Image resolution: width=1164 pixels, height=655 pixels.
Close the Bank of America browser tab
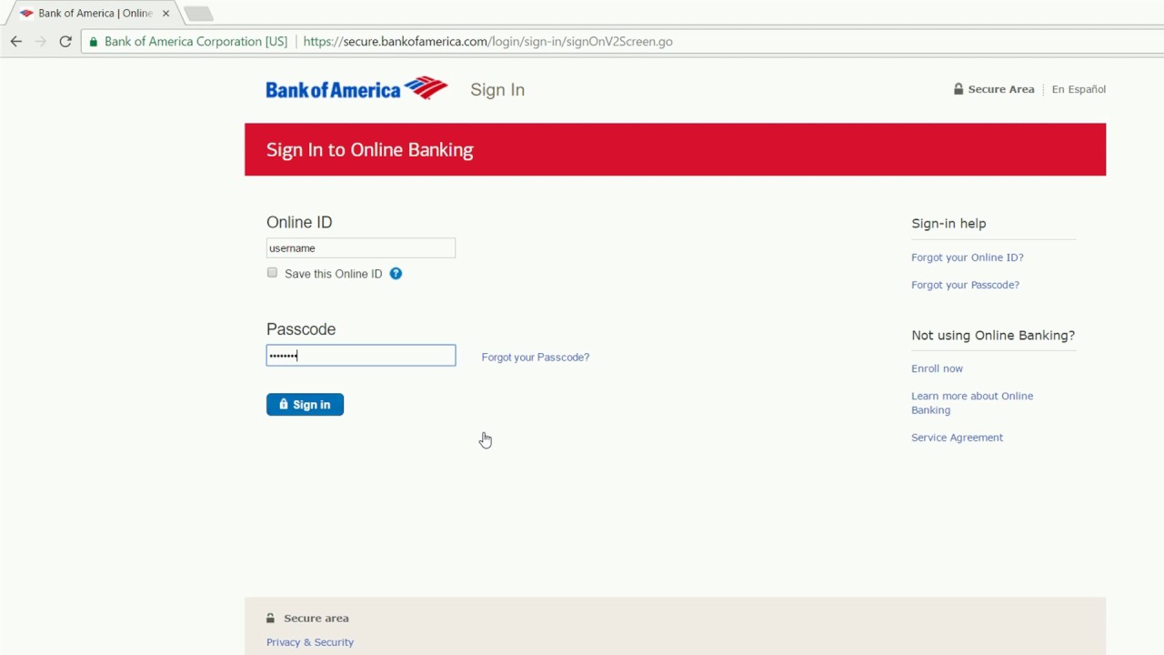166,14
